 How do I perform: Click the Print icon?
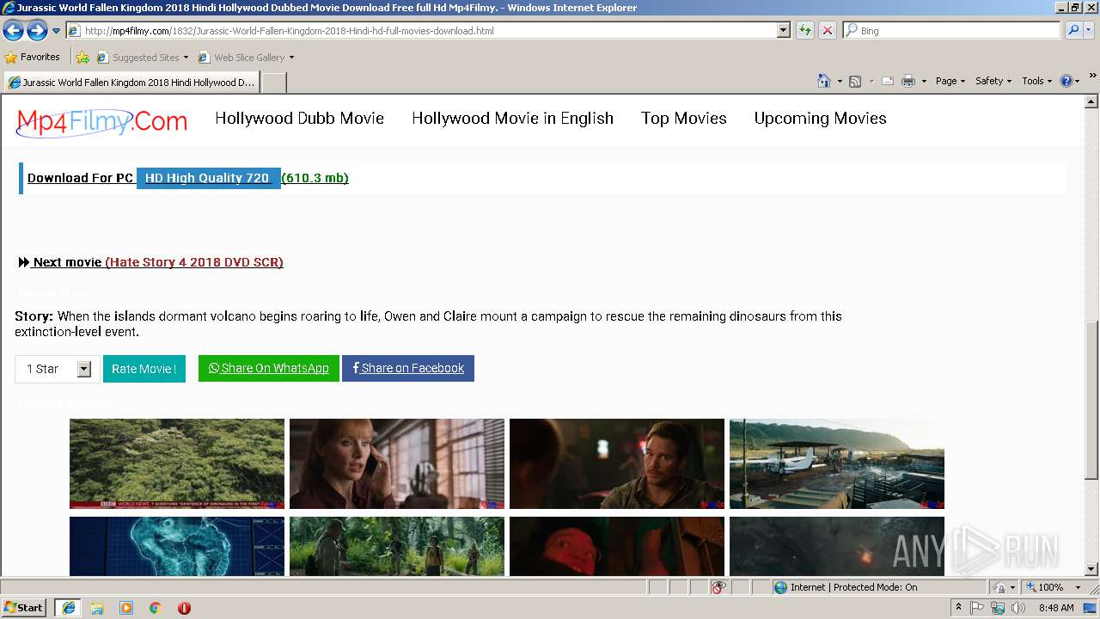(908, 81)
